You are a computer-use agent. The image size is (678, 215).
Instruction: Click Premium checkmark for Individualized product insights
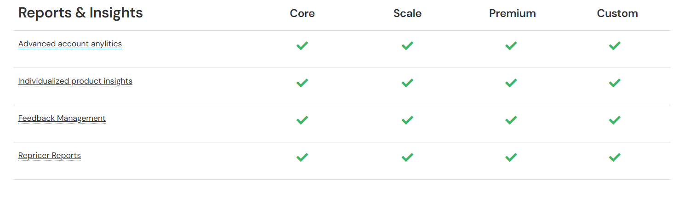(511, 83)
